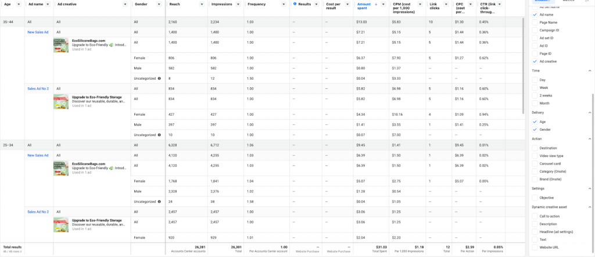This screenshot has width=595, height=257.
Task: Click the 35-44 age group cell
Action: coord(12,22)
